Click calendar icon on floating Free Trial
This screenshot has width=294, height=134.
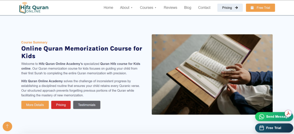click(x=262, y=128)
